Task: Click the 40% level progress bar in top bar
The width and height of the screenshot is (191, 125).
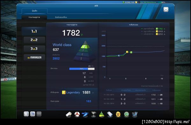Action: (163, 2)
